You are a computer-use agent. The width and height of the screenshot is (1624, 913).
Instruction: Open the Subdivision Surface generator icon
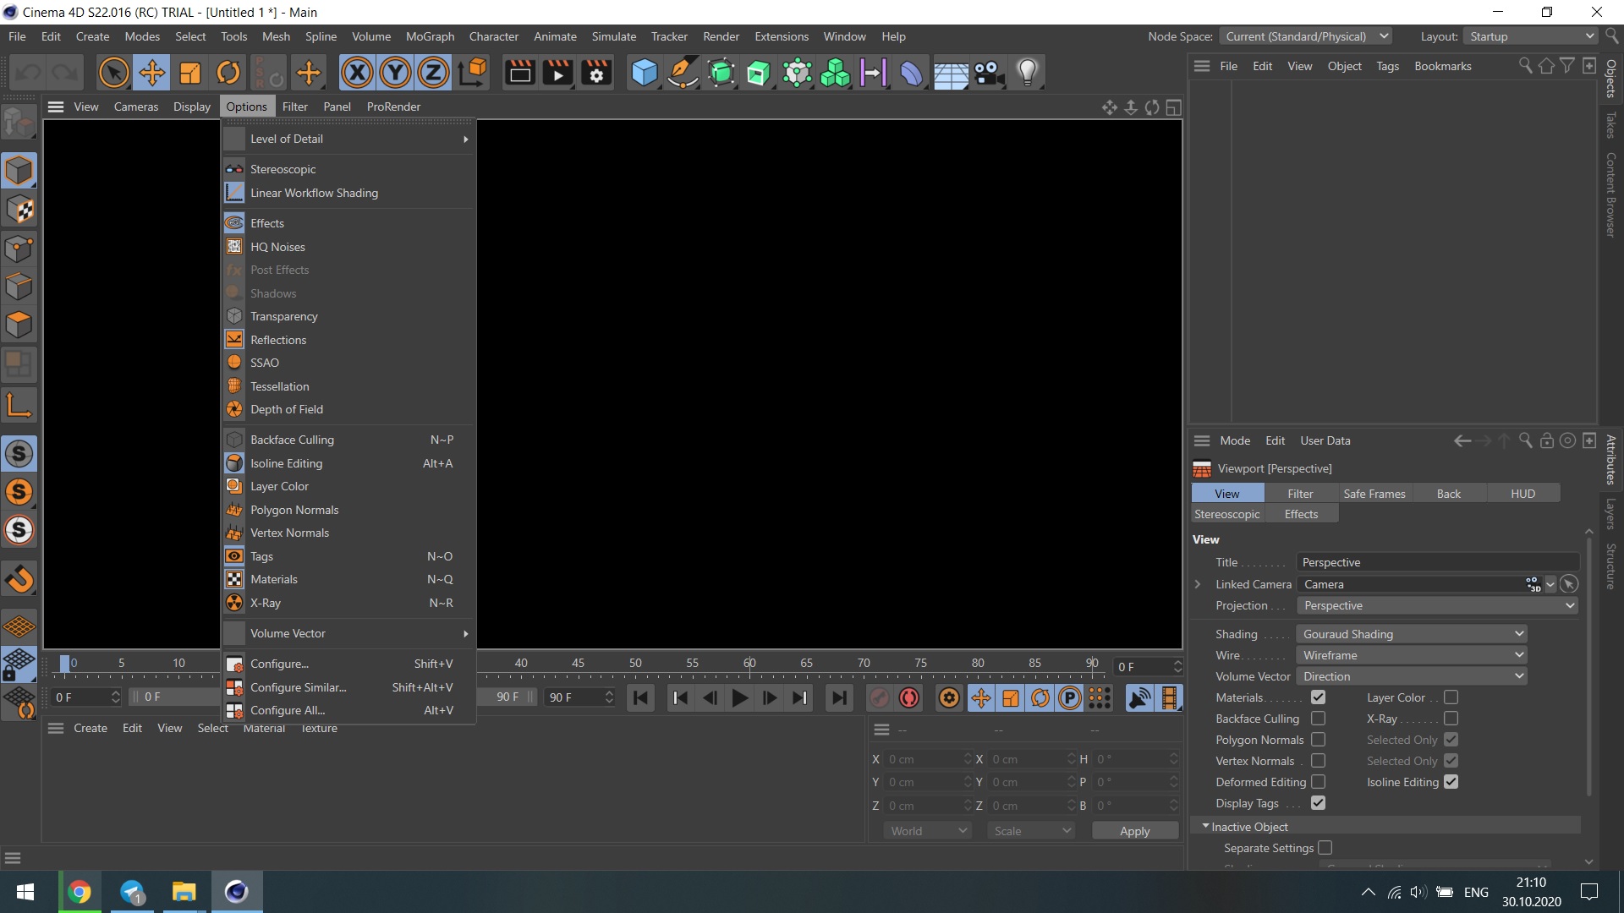coord(721,73)
